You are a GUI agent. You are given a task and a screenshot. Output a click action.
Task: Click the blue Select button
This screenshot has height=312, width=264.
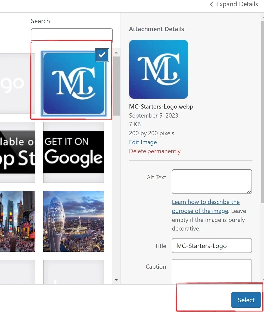pos(246,300)
